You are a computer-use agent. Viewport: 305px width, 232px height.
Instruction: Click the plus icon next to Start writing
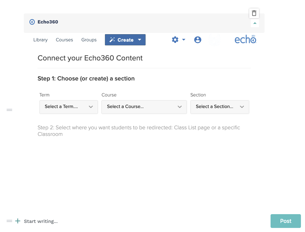(18, 221)
